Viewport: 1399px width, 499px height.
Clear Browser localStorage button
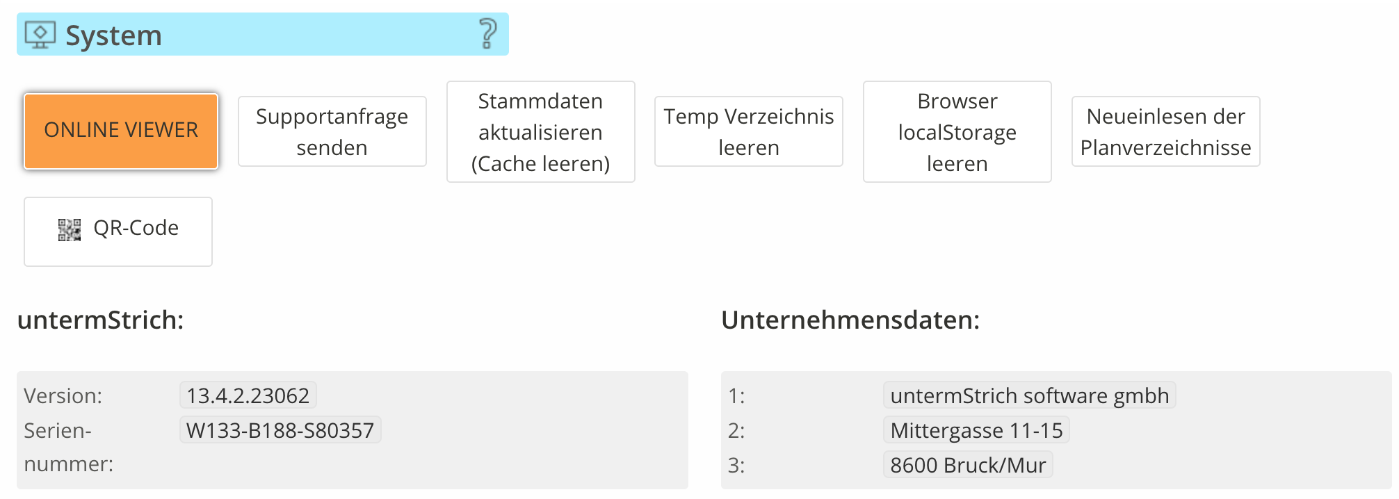pos(957,132)
